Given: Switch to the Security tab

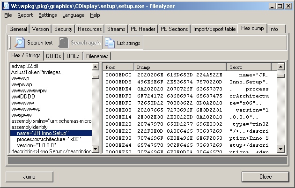Looking at the screenshot, I should (x=63, y=29).
